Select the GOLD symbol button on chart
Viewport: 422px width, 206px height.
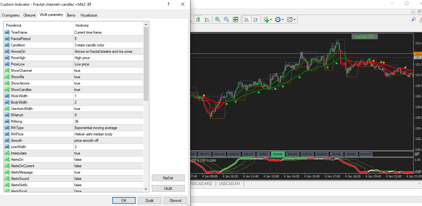263,154
